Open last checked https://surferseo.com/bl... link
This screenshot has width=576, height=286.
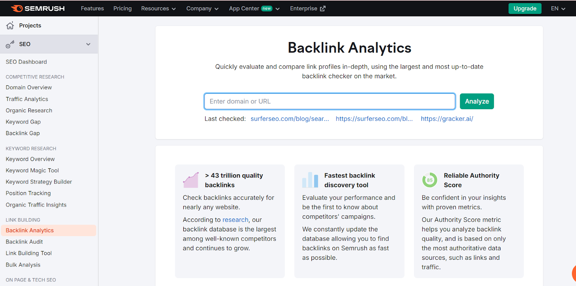pos(374,119)
